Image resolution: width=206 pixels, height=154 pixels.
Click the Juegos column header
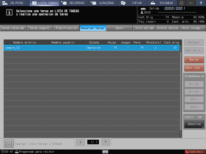126,42
